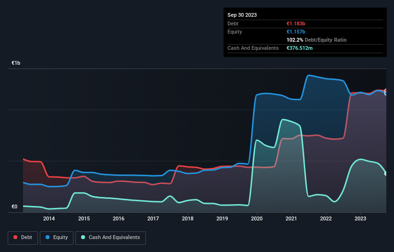Click the tooltip Equity row label

pos(235,32)
